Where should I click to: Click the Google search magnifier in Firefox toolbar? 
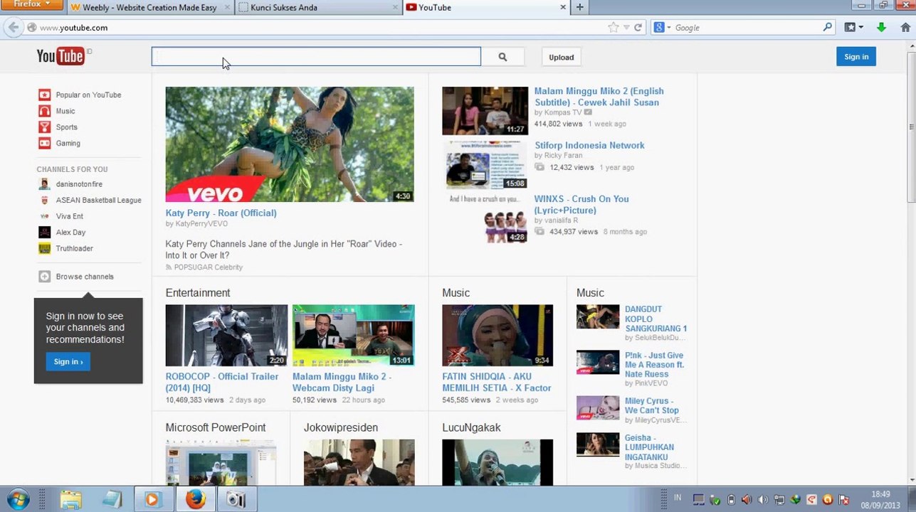(827, 27)
